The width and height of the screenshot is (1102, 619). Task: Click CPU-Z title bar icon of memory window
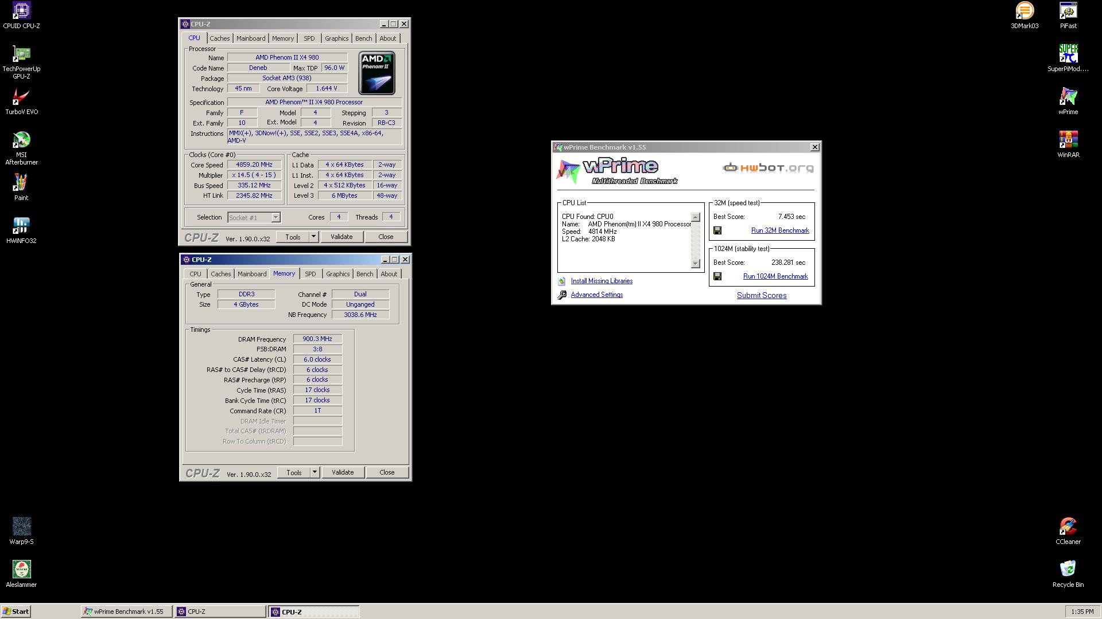[186, 260]
